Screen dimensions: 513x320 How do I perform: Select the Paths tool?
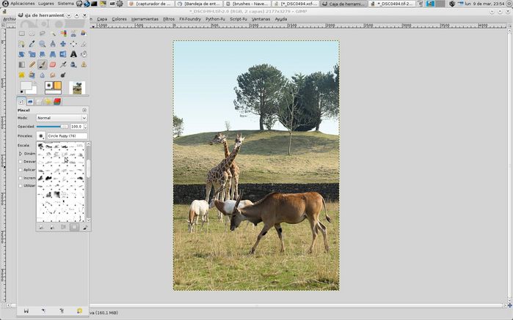point(21,44)
